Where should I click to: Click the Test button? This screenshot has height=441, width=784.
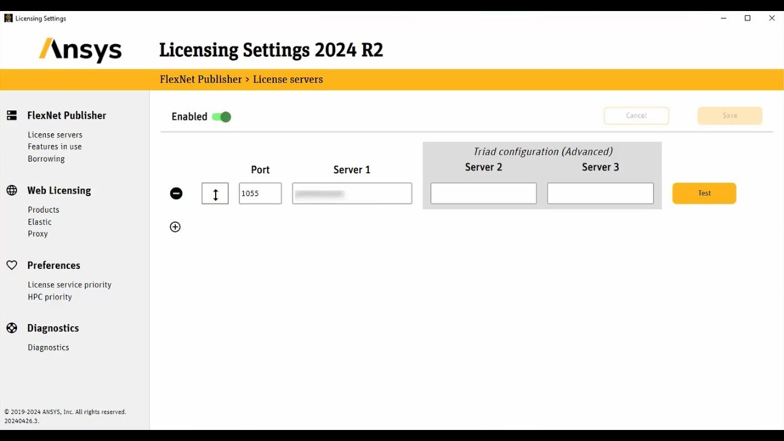704,194
